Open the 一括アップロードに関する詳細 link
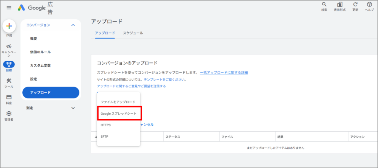This screenshot has width=378, height=168. 224,72
